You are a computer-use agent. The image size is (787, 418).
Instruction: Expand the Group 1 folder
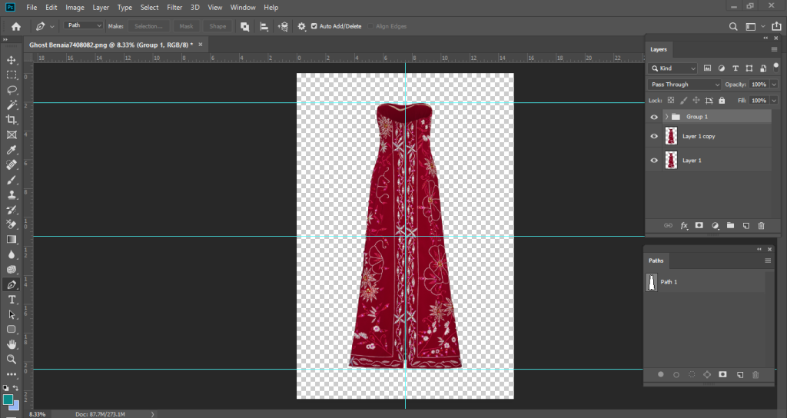coord(666,117)
